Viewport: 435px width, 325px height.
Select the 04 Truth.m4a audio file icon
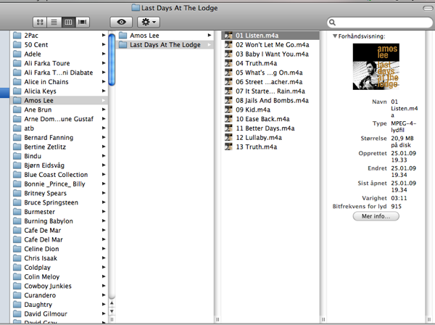coord(228,63)
